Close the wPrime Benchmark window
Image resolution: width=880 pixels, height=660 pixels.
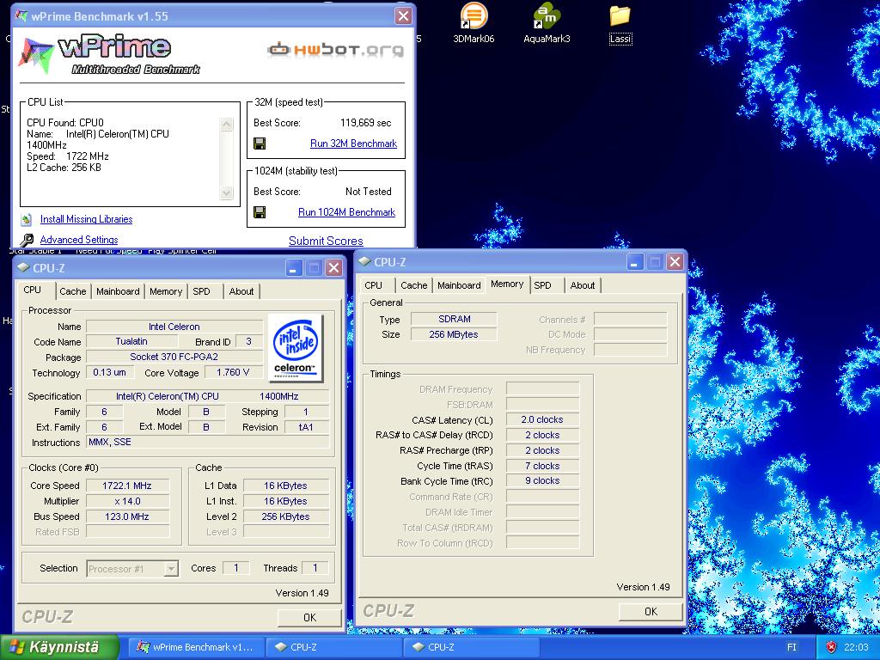tap(403, 15)
